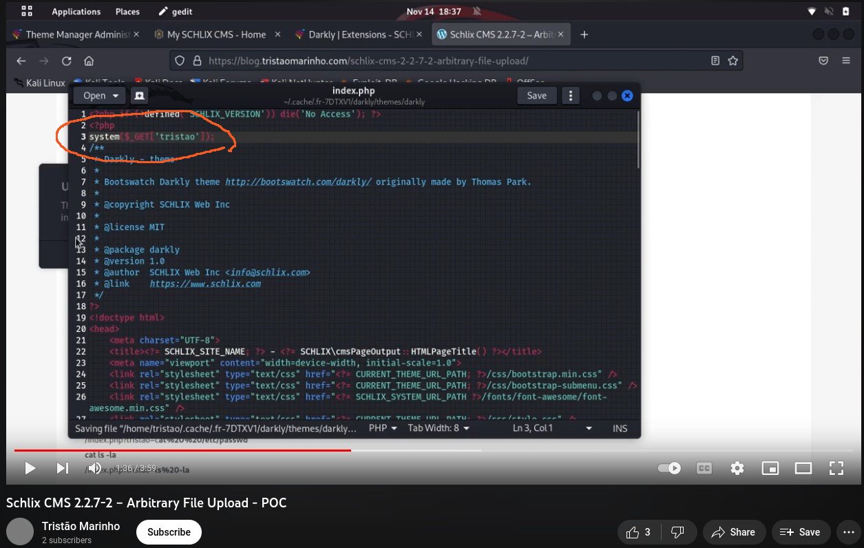This screenshot has height=548, width=864.
Task: Open Places menu in top bar
Action: point(127,12)
